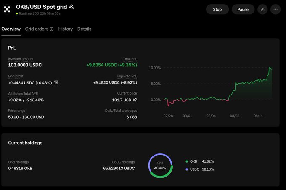Click the Total PnL label
The width and height of the screenshot is (286, 190).
(x=130, y=59)
